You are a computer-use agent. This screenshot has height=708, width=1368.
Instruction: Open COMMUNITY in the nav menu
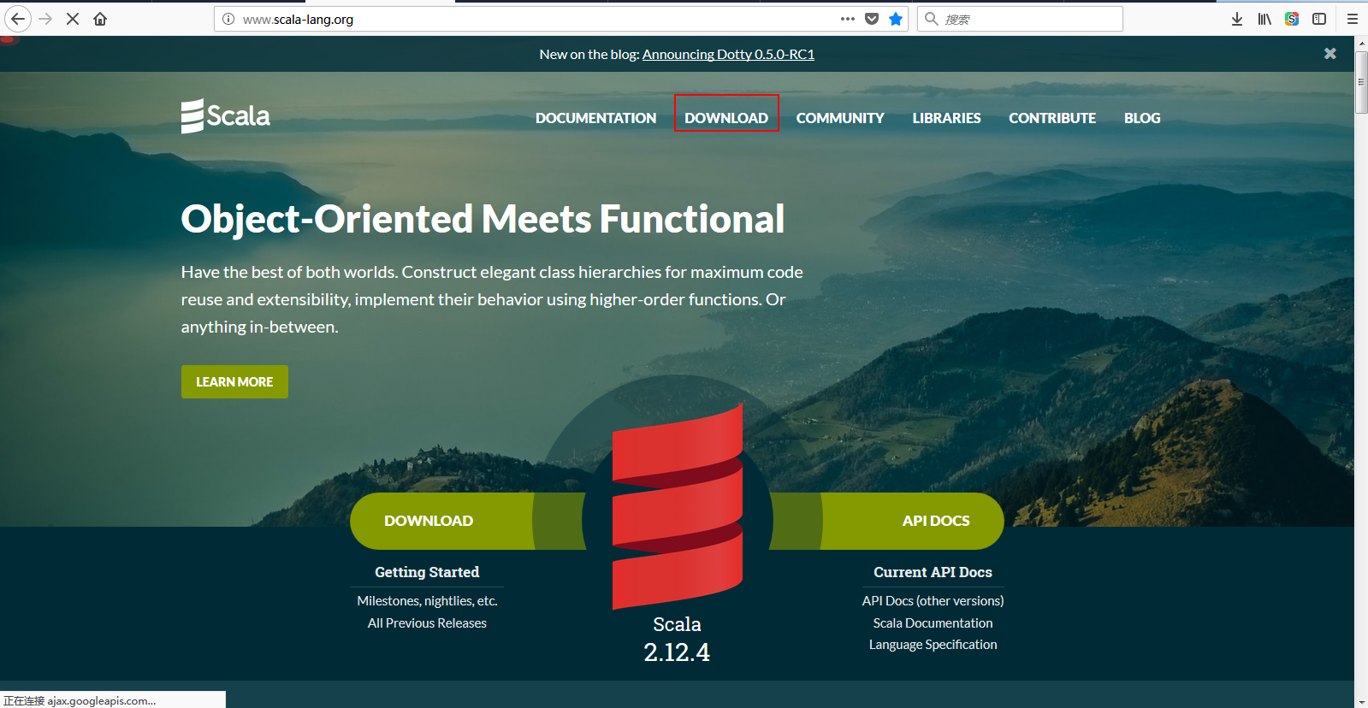[x=840, y=118]
